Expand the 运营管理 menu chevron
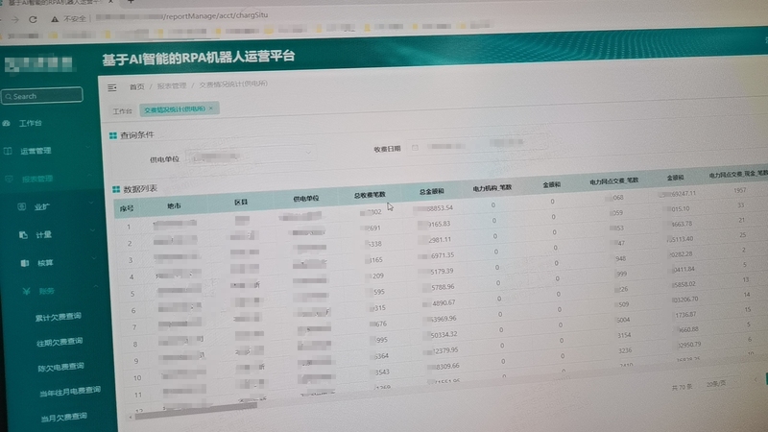The width and height of the screenshot is (768, 432). tap(87, 147)
